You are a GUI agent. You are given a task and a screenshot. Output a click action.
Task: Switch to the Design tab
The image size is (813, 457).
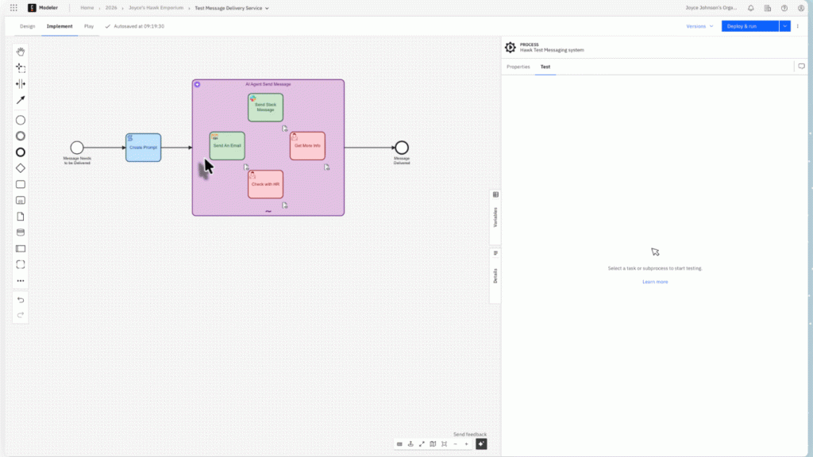click(x=28, y=26)
